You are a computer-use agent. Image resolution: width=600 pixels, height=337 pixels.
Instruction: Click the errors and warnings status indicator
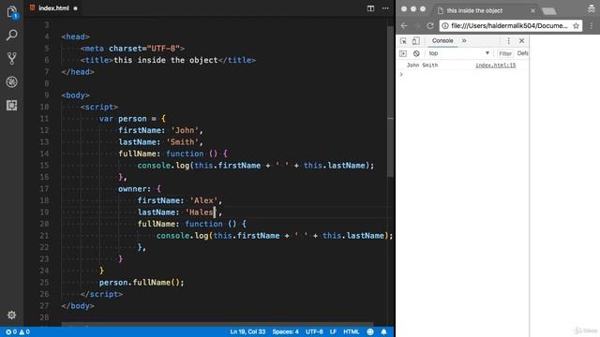click(18, 332)
